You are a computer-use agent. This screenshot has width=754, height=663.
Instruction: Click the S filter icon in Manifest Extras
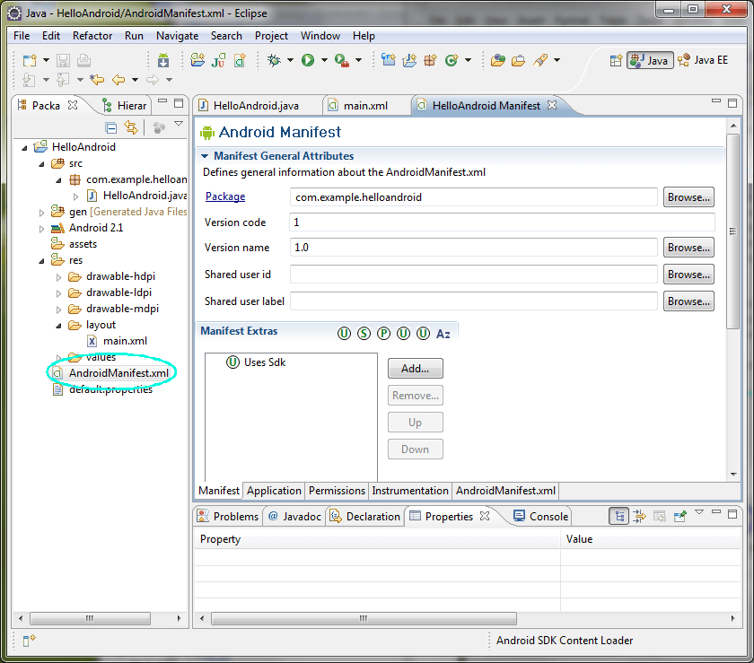coord(364,333)
